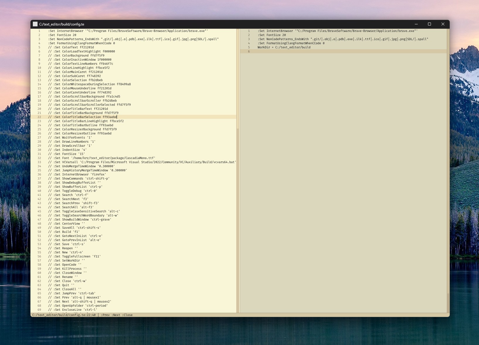Close the text editor window
Viewport: 479px width, 345px height.
443,24
